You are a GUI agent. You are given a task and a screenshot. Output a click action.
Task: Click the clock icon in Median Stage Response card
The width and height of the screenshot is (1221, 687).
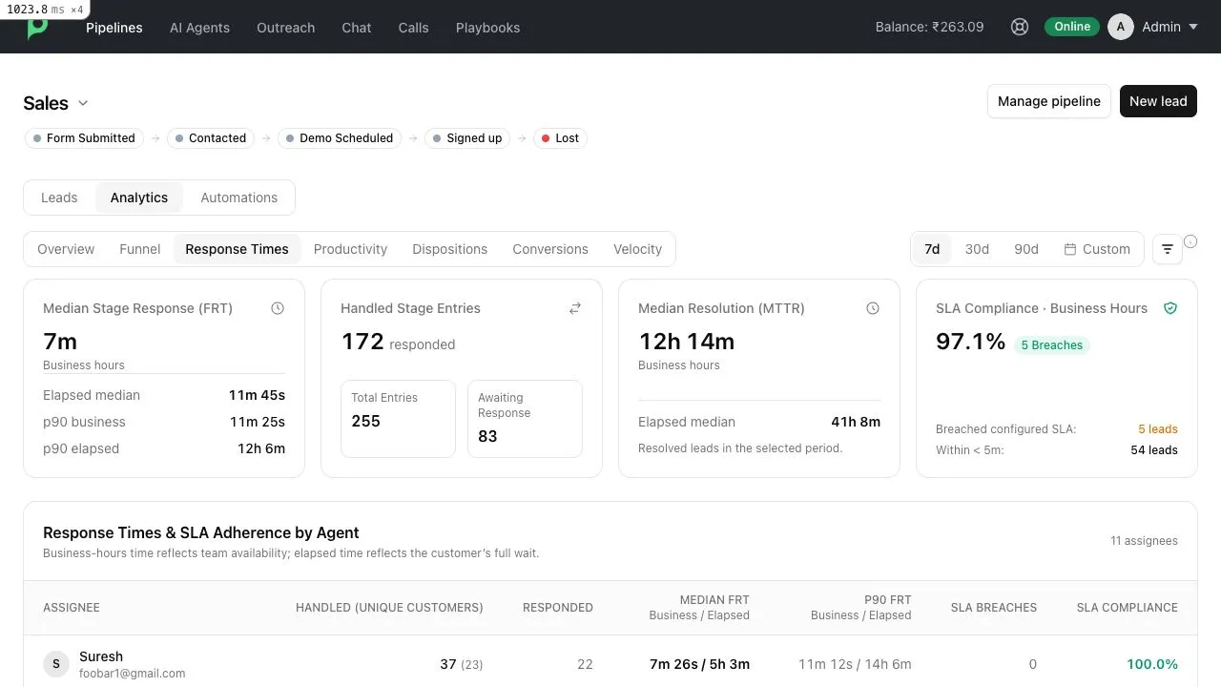tap(278, 308)
